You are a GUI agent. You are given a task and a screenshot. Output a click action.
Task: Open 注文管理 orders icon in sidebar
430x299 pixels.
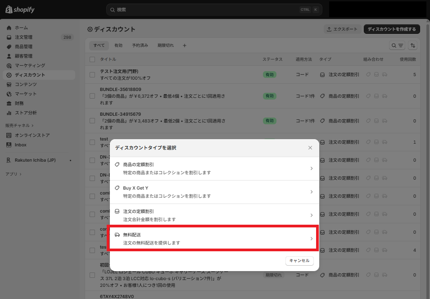coord(9,37)
